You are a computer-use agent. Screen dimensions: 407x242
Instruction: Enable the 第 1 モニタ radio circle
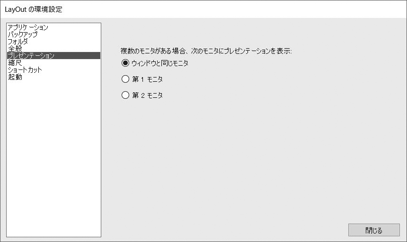pos(125,79)
